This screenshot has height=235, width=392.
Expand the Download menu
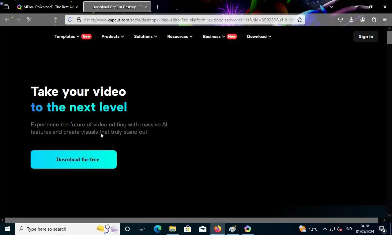[259, 36]
